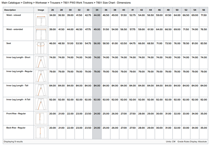View the Inner Leg Length - Tall diagram
The width and height of the screenshot is (210, 146).
[x=41, y=90]
